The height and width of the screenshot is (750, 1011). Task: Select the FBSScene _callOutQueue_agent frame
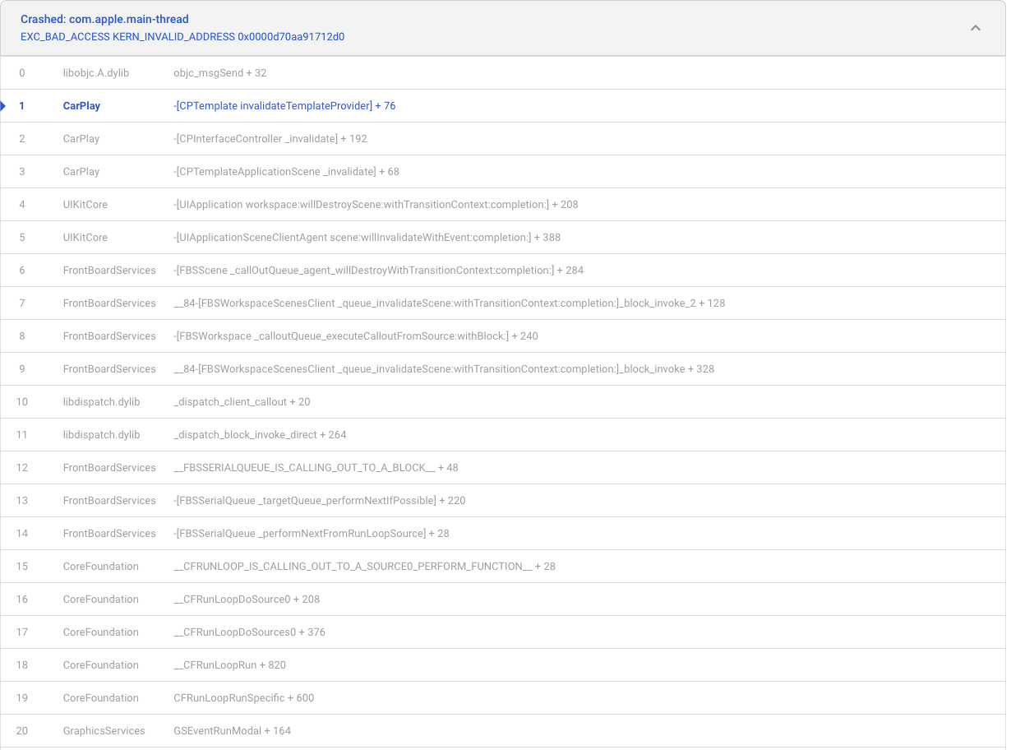pos(378,271)
